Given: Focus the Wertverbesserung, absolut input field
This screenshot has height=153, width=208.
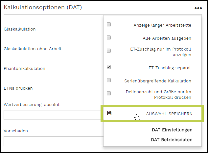Looking at the screenshot, I should coord(53,115).
